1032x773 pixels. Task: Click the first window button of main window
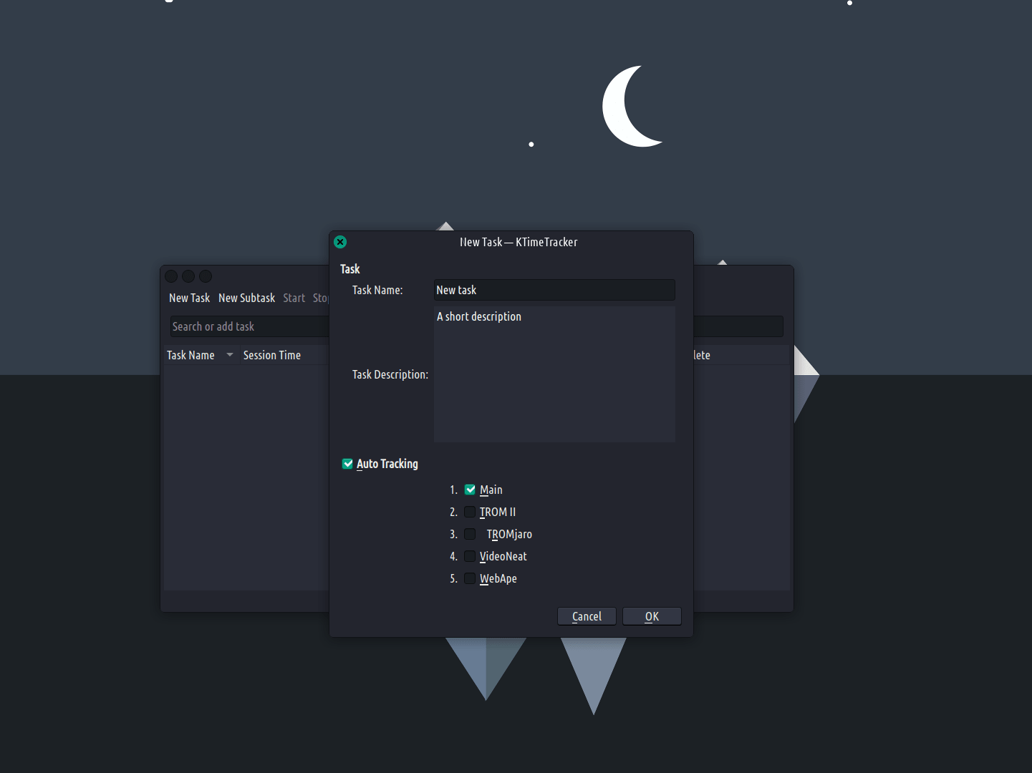pos(171,276)
